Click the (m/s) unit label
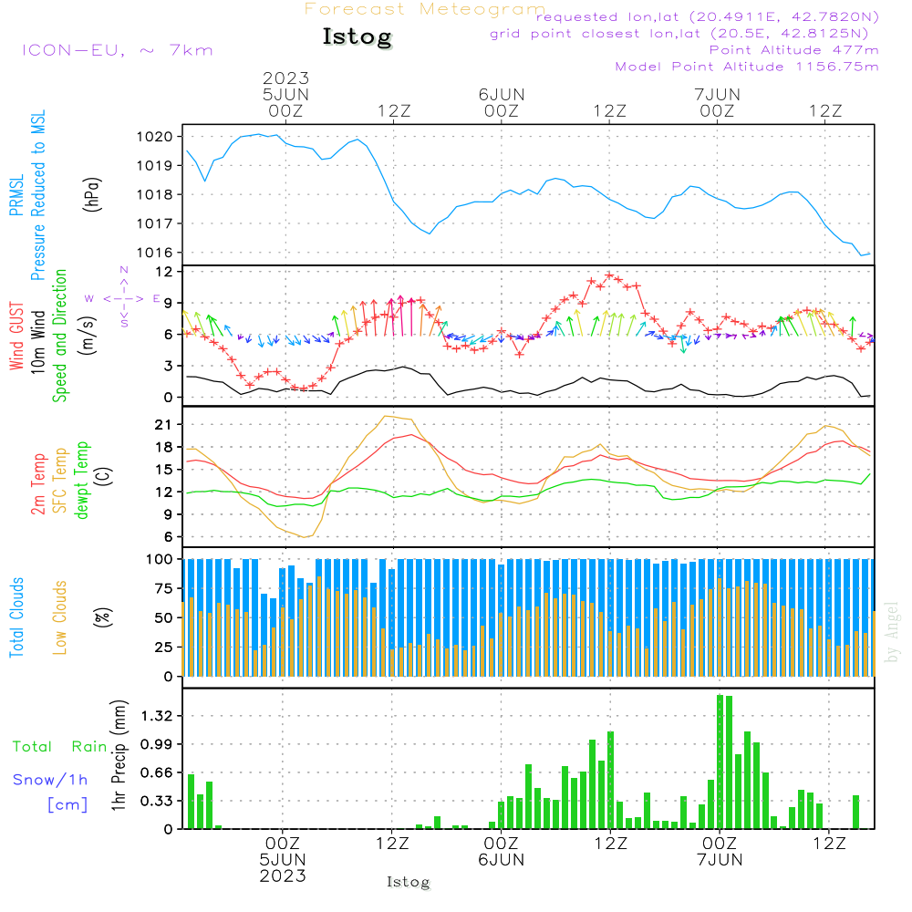912x912 pixels. (x=88, y=336)
